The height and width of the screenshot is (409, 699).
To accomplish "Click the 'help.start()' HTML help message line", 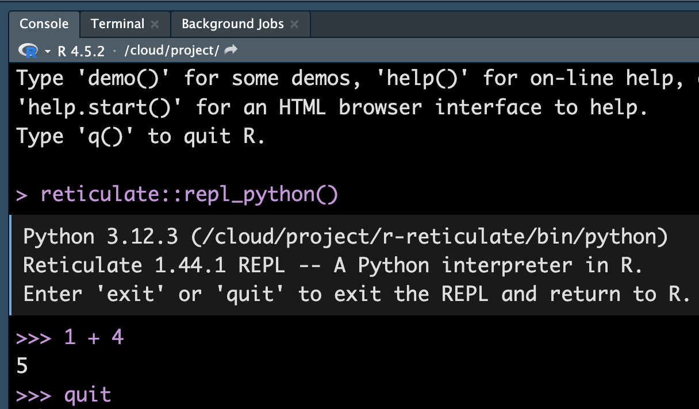I will pyautogui.click(x=332, y=107).
